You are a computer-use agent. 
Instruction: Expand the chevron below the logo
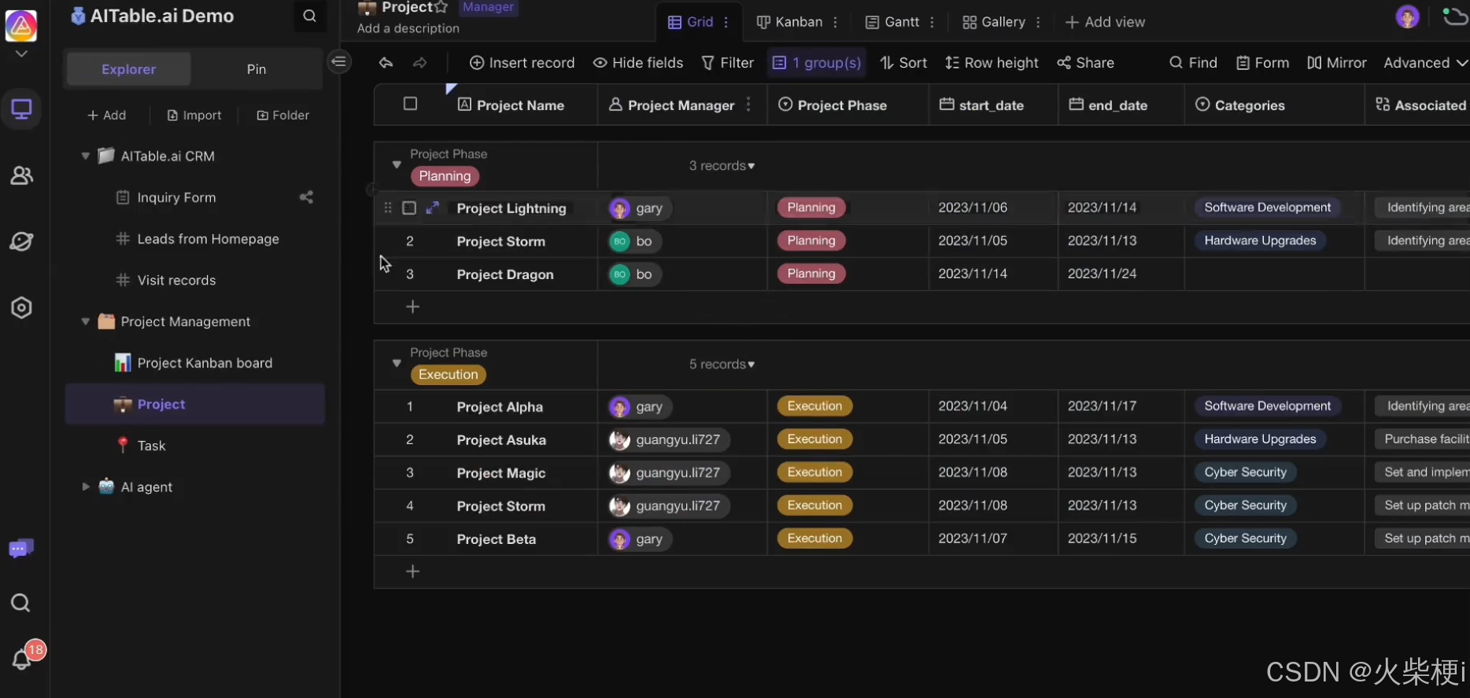(x=21, y=54)
